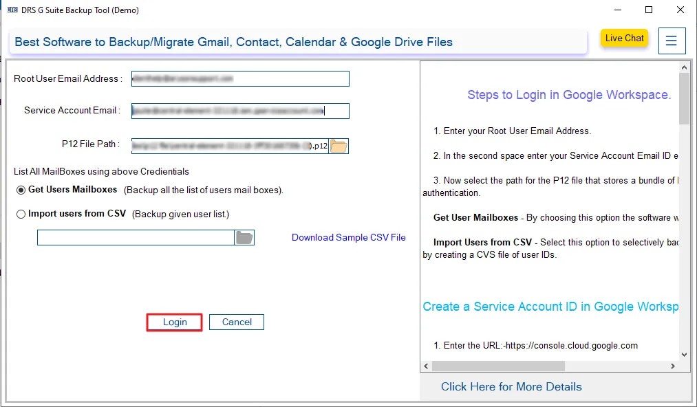Click help panel vertical scrollbar down arrow

coord(684,354)
